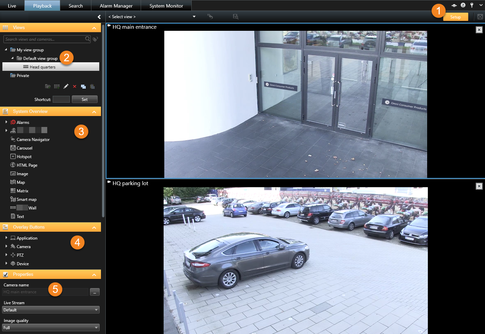Click the create new group folder icon

click(48, 87)
